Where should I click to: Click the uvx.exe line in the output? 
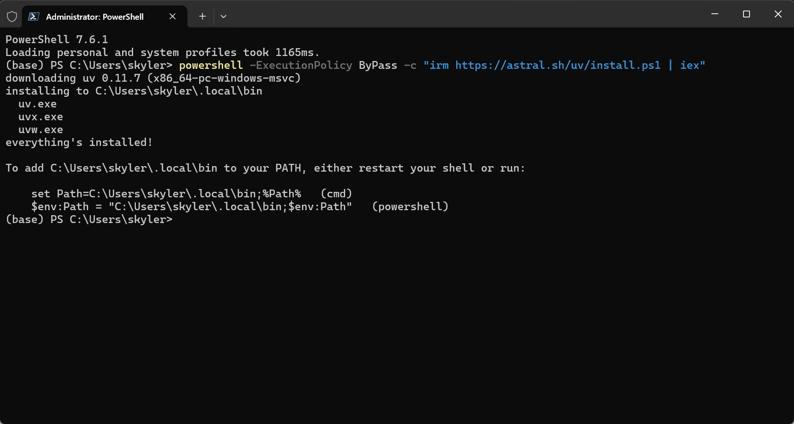41,117
